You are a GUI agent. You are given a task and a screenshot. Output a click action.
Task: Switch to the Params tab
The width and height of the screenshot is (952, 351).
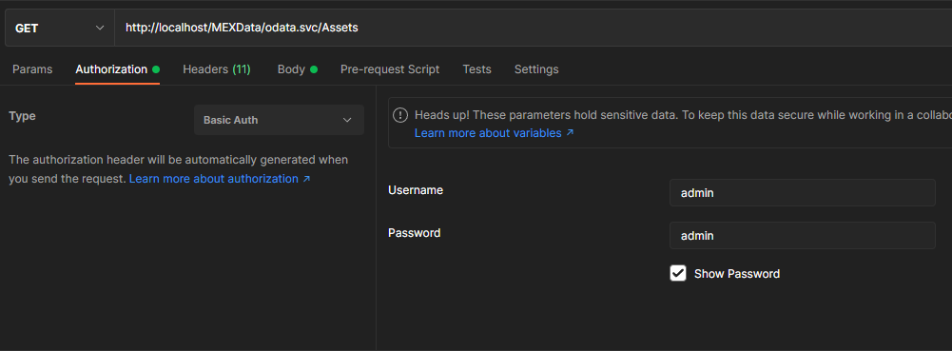point(32,69)
